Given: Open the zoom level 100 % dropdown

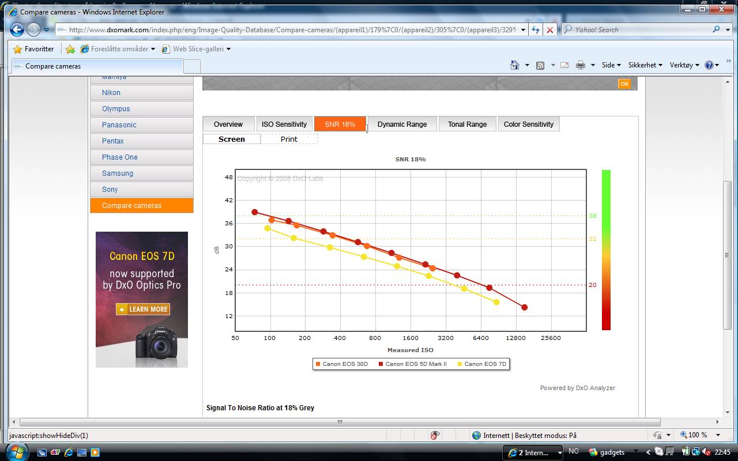Looking at the screenshot, I should 718,435.
